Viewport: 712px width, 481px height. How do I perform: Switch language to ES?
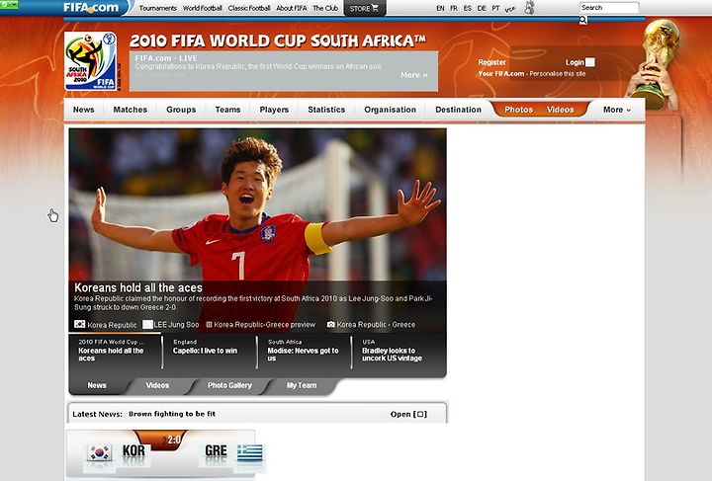468,8
